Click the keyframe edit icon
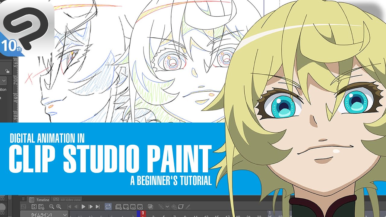386x217 pixels. coord(161,206)
